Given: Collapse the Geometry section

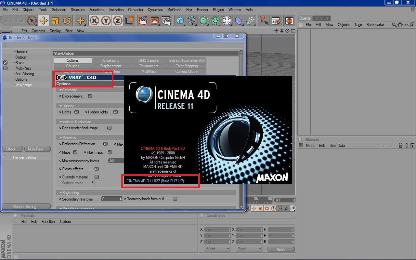Looking at the screenshot, I should click(x=61, y=90).
